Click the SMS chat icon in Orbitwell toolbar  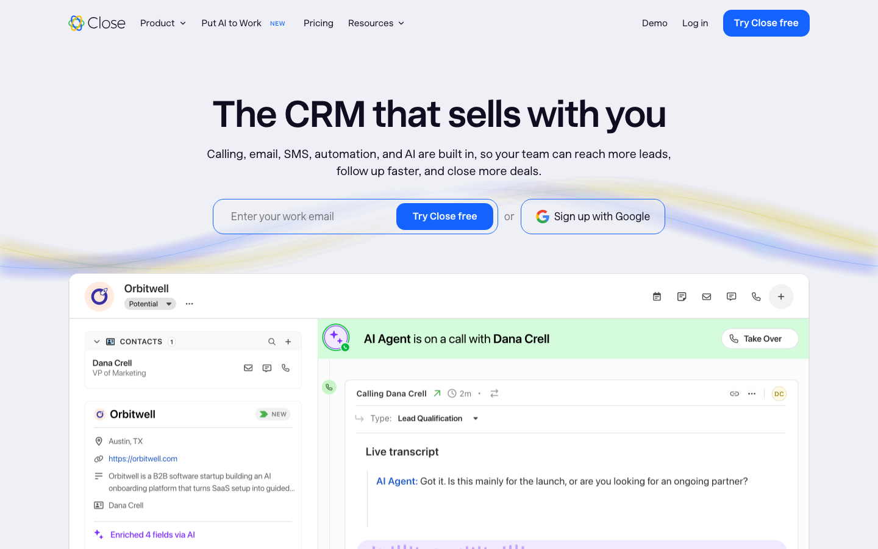732,296
